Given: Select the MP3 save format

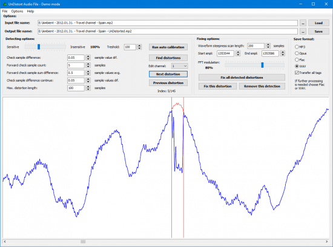Looking at the screenshot, I should [x=297, y=47].
